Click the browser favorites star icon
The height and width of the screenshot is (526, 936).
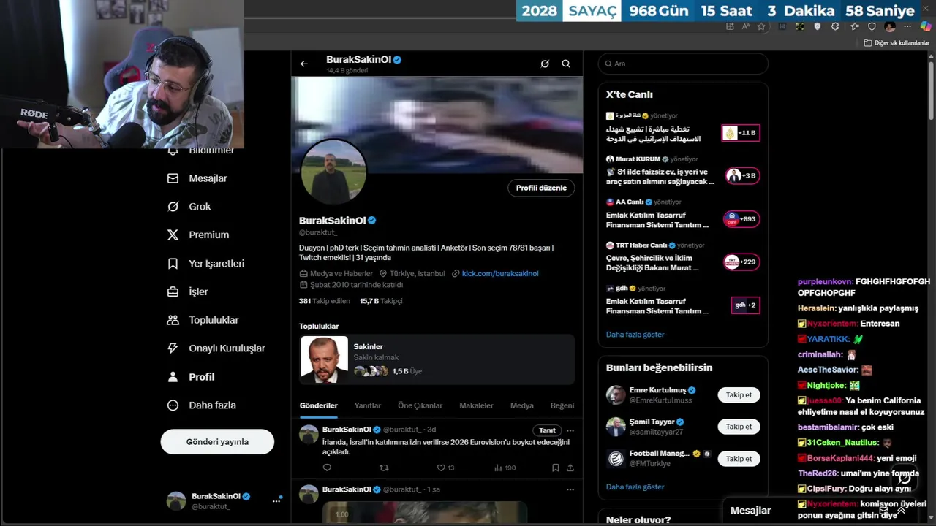click(x=761, y=26)
